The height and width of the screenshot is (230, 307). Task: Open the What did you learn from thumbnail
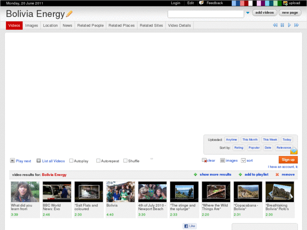coord(25,192)
